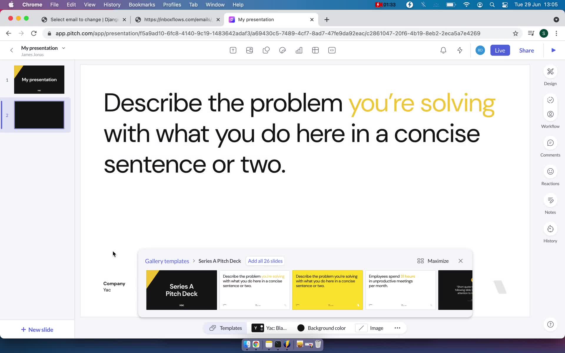
Task: Select slide 2 thumbnail in sidebar
Action: 39,115
